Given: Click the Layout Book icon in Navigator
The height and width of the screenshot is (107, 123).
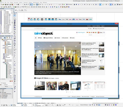Looking at the screenshot, I should (x=9, y=38).
